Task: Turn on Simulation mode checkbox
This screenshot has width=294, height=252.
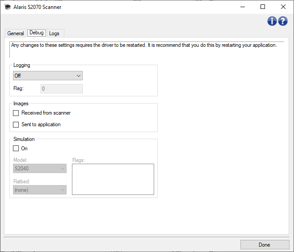Action: point(16,149)
